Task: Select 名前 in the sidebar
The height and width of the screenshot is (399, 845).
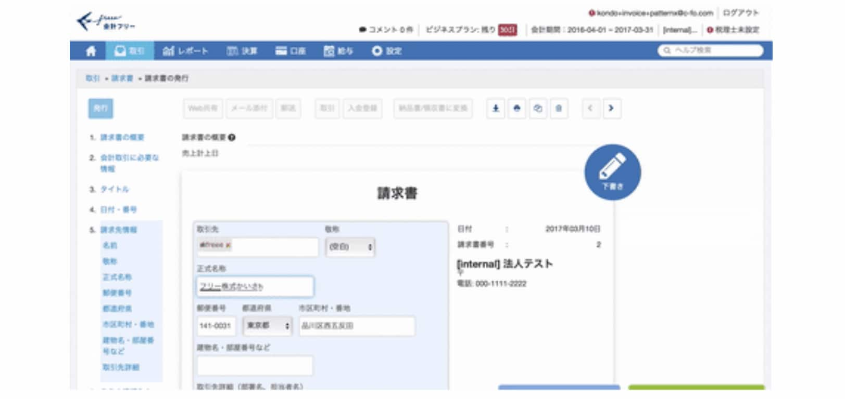Action: tap(110, 245)
